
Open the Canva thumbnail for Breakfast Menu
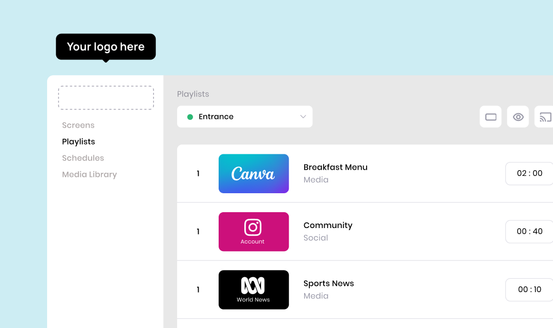(x=253, y=174)
